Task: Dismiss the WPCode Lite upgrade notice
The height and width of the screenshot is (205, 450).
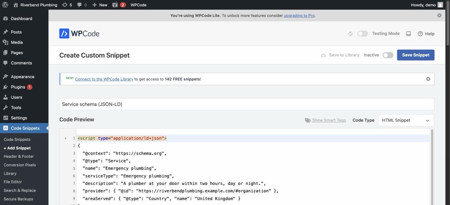Action: tap(439, 15)
